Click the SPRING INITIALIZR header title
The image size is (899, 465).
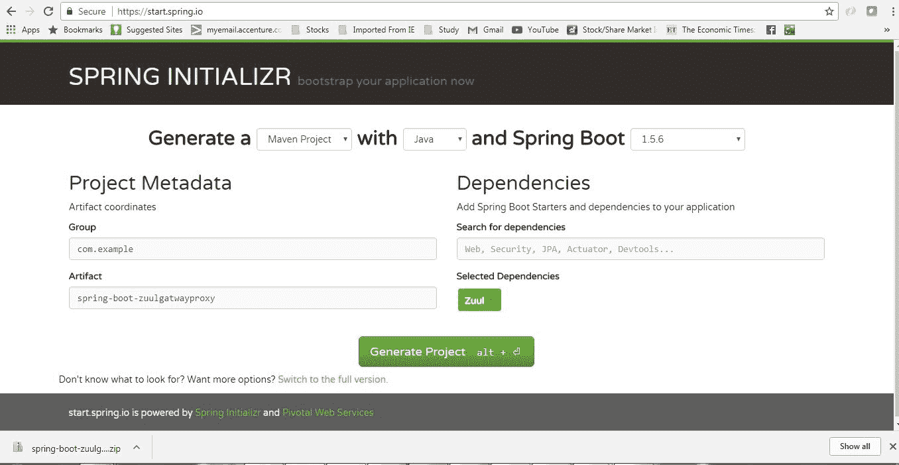(180, 77)
